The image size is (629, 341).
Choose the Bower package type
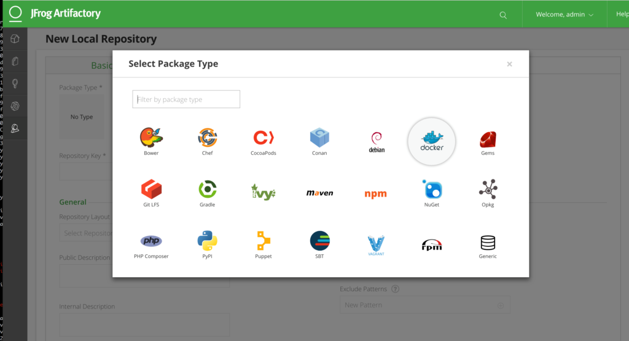[151, 141]
